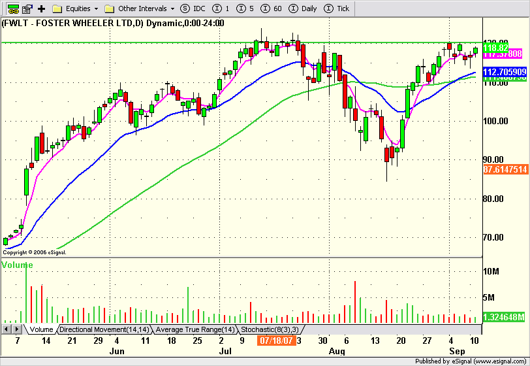The width and height of the screenshot is (530, 366).
Task: Click the orange 87.6147514 cursor price label
Action: pos(505,169)
